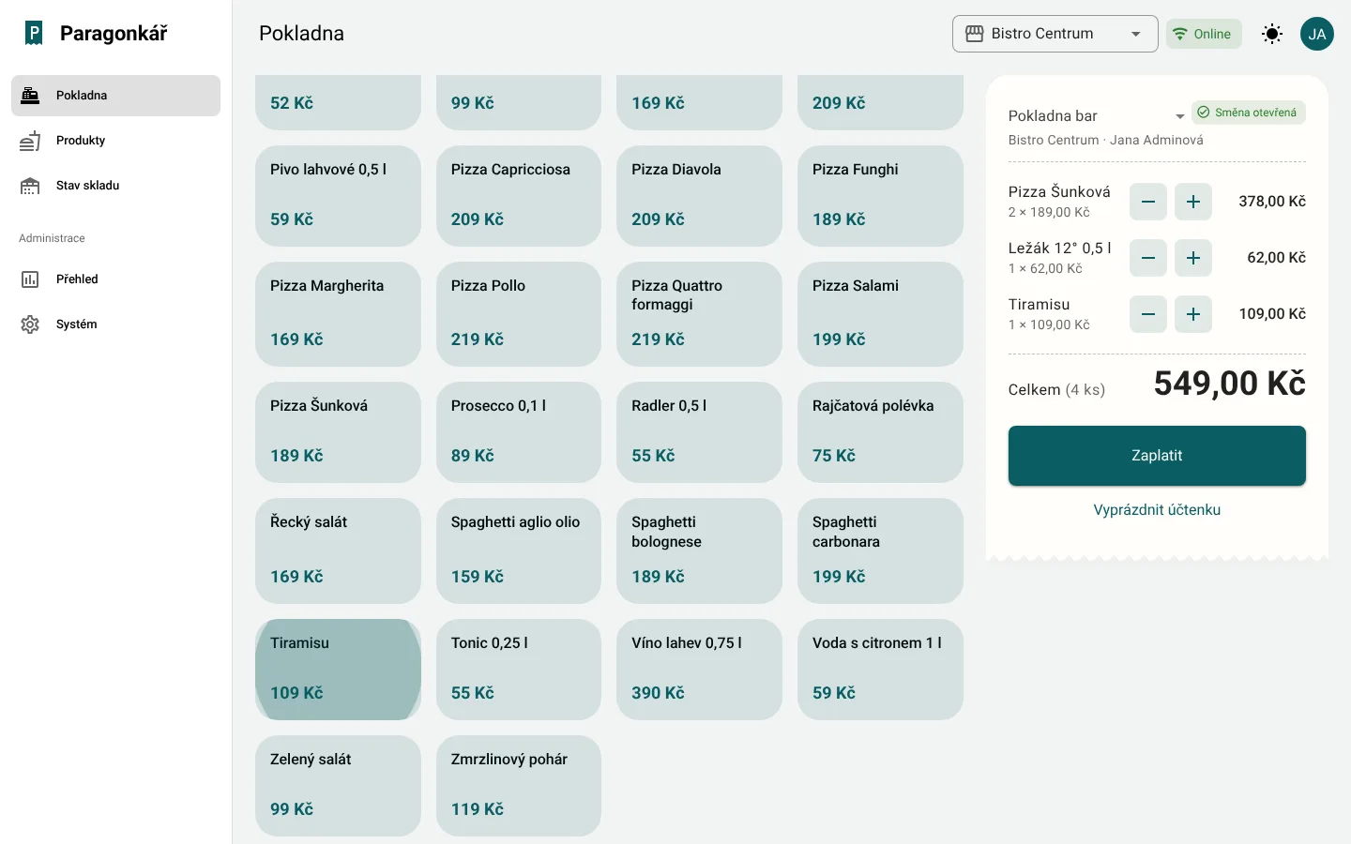Increase Ležák 12° 0,5 l quantity
Image resolution: width=1351 pixels, height=844 pixels.
click(1193, 258)
